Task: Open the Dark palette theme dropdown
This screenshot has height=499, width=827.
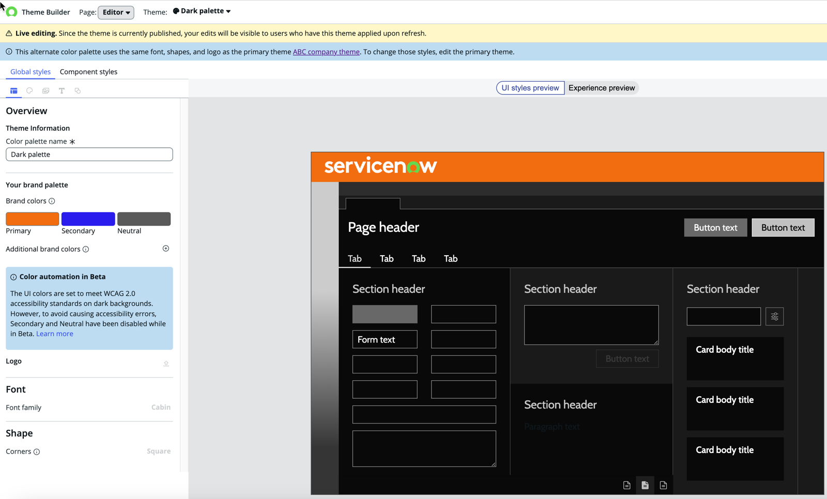Action: [x=202, y=11]
